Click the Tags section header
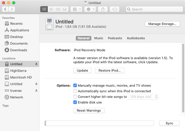This screenshot has height=131, width=185. coord(5,106)
